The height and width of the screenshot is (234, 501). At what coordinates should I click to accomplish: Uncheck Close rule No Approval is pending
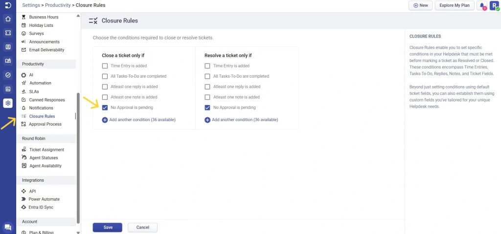(105, 107)
